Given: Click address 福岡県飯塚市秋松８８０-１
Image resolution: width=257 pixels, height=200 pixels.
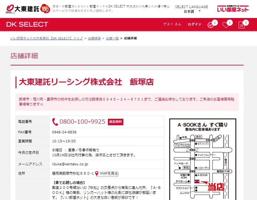Looking at the screenshot, I should point(73,173).
